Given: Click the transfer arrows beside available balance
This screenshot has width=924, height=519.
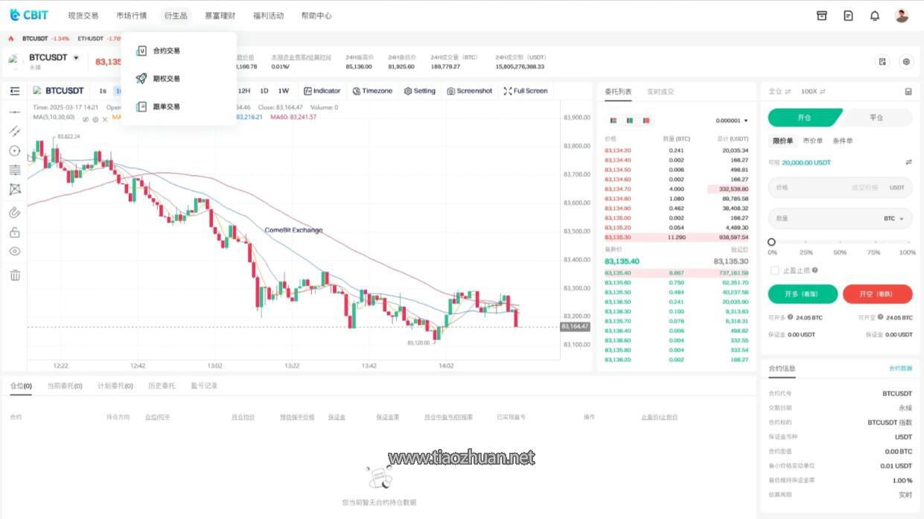Looking at the screenshot, I should pos(908,162).
